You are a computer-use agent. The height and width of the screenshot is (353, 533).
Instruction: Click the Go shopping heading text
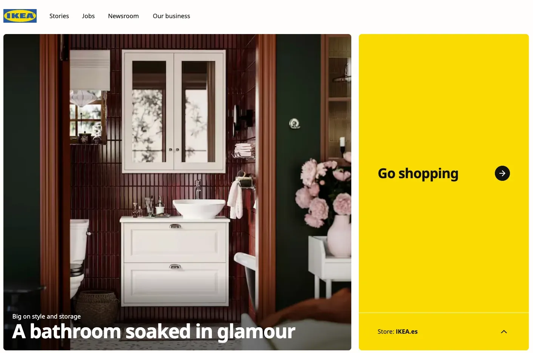tap(418, 174)
